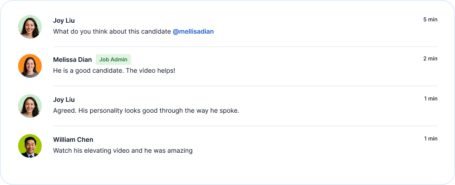Image resolution: width=455 pixels, height=185 pixels.
Task: Click the divider line directly beneath Melissa Dian's comment
Action: pos(245,86)
